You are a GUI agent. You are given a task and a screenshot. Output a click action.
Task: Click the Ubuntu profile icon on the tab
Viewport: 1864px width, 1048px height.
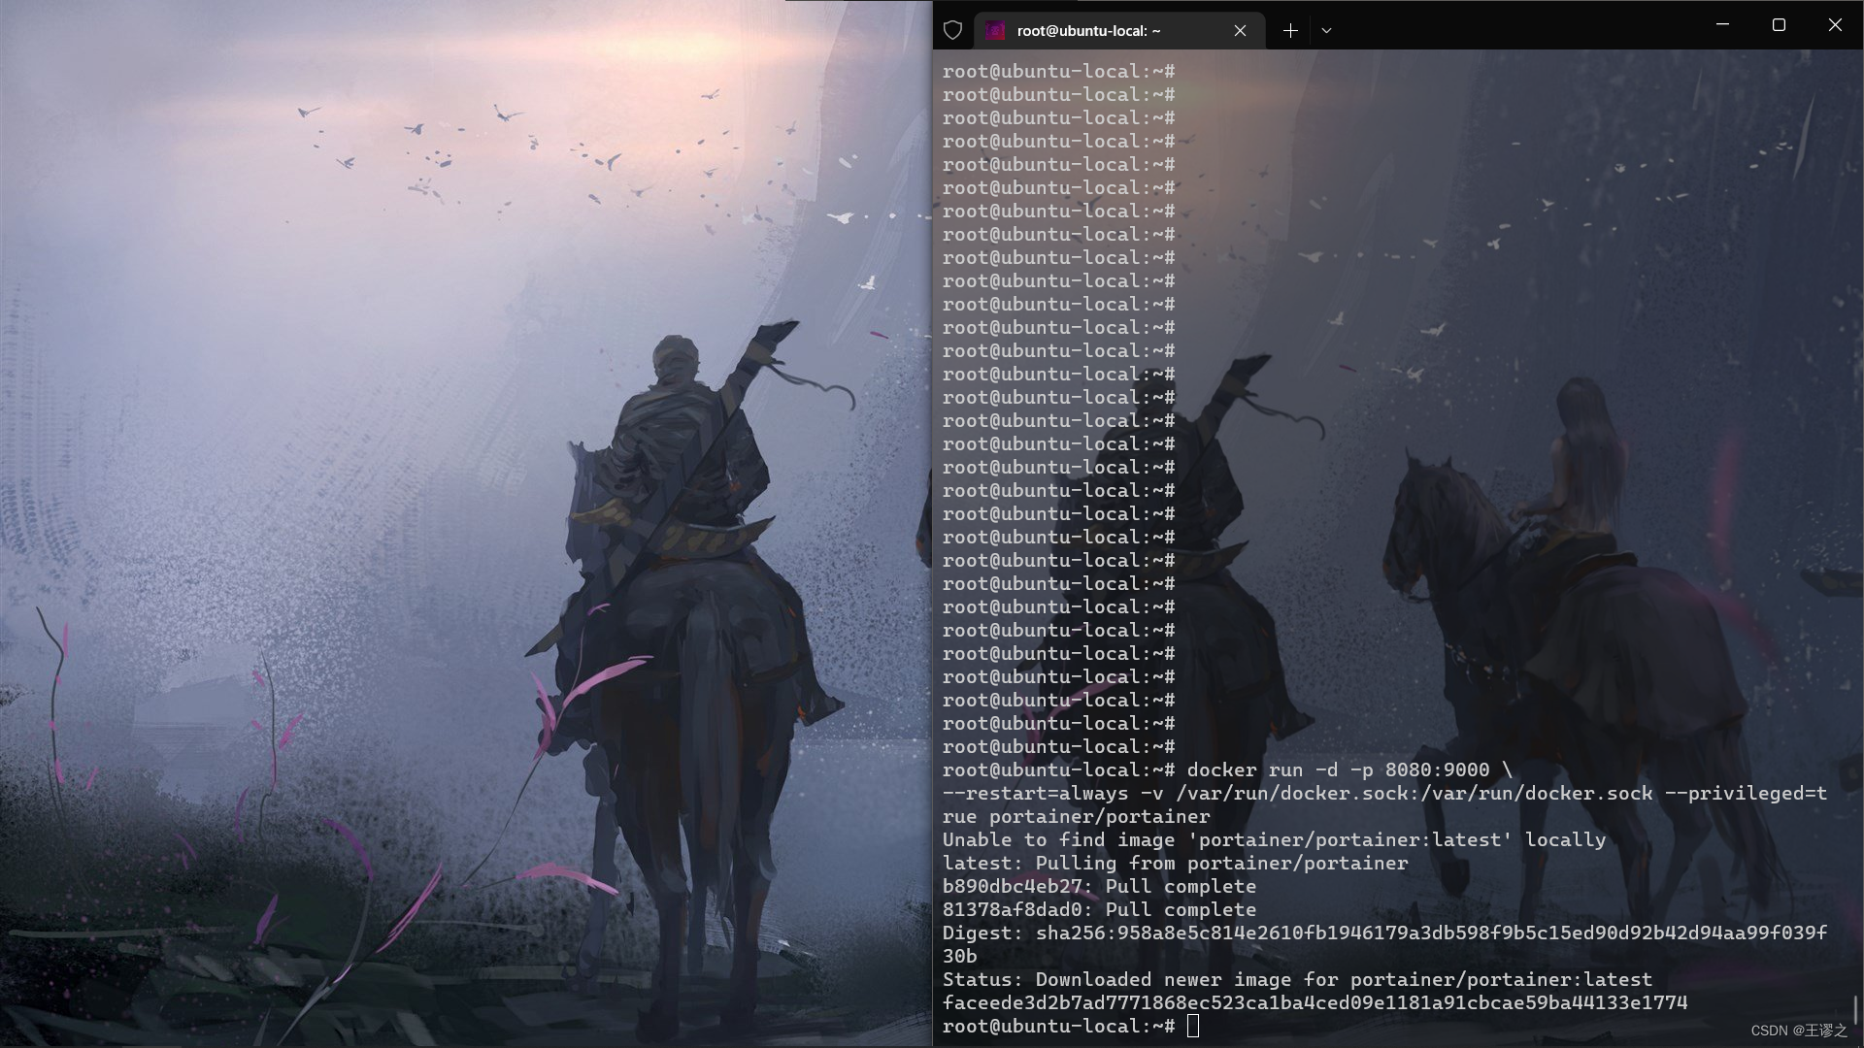[x=995, y=31]
